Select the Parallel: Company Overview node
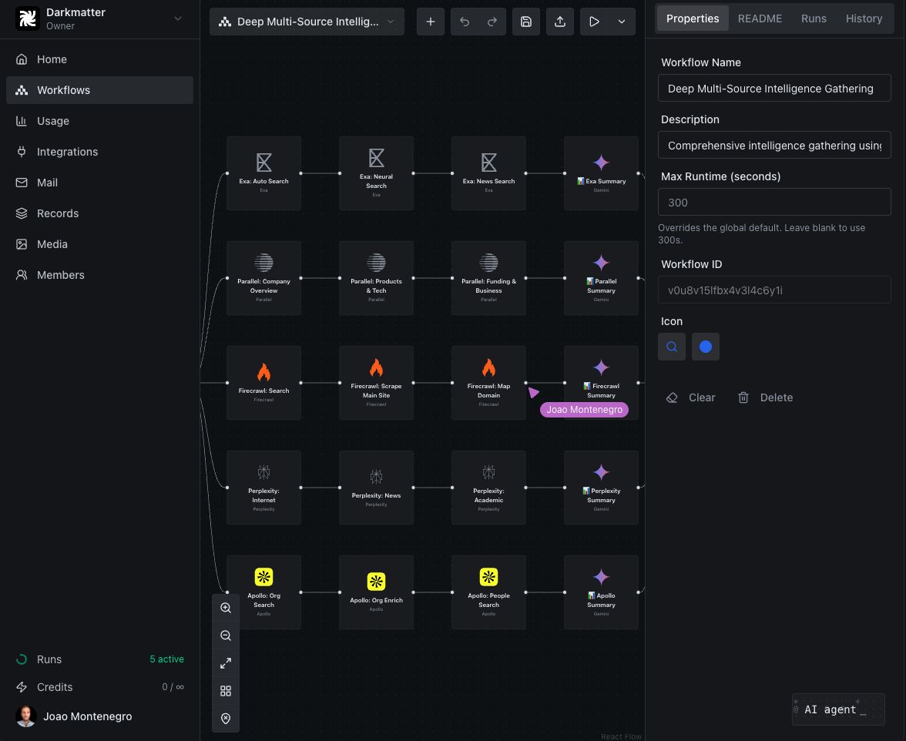Screen dimensions: 906x741 [x=264, y=278]
